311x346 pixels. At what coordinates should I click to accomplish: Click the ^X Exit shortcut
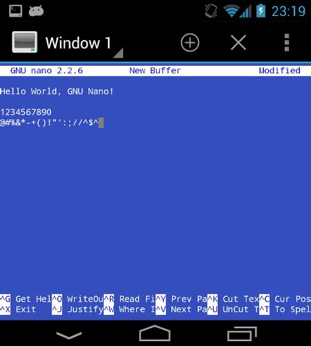(x=18, y=309)
